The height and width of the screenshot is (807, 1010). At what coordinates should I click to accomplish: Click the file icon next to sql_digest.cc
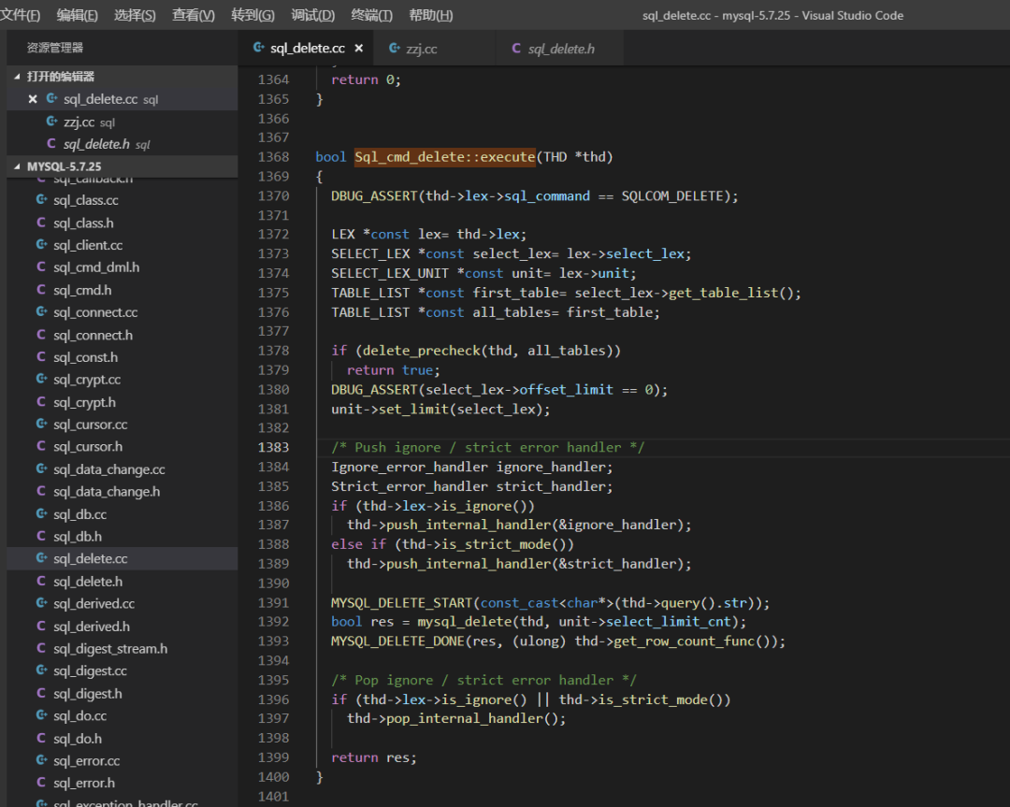pyautogui.click(x=41, y=670)
